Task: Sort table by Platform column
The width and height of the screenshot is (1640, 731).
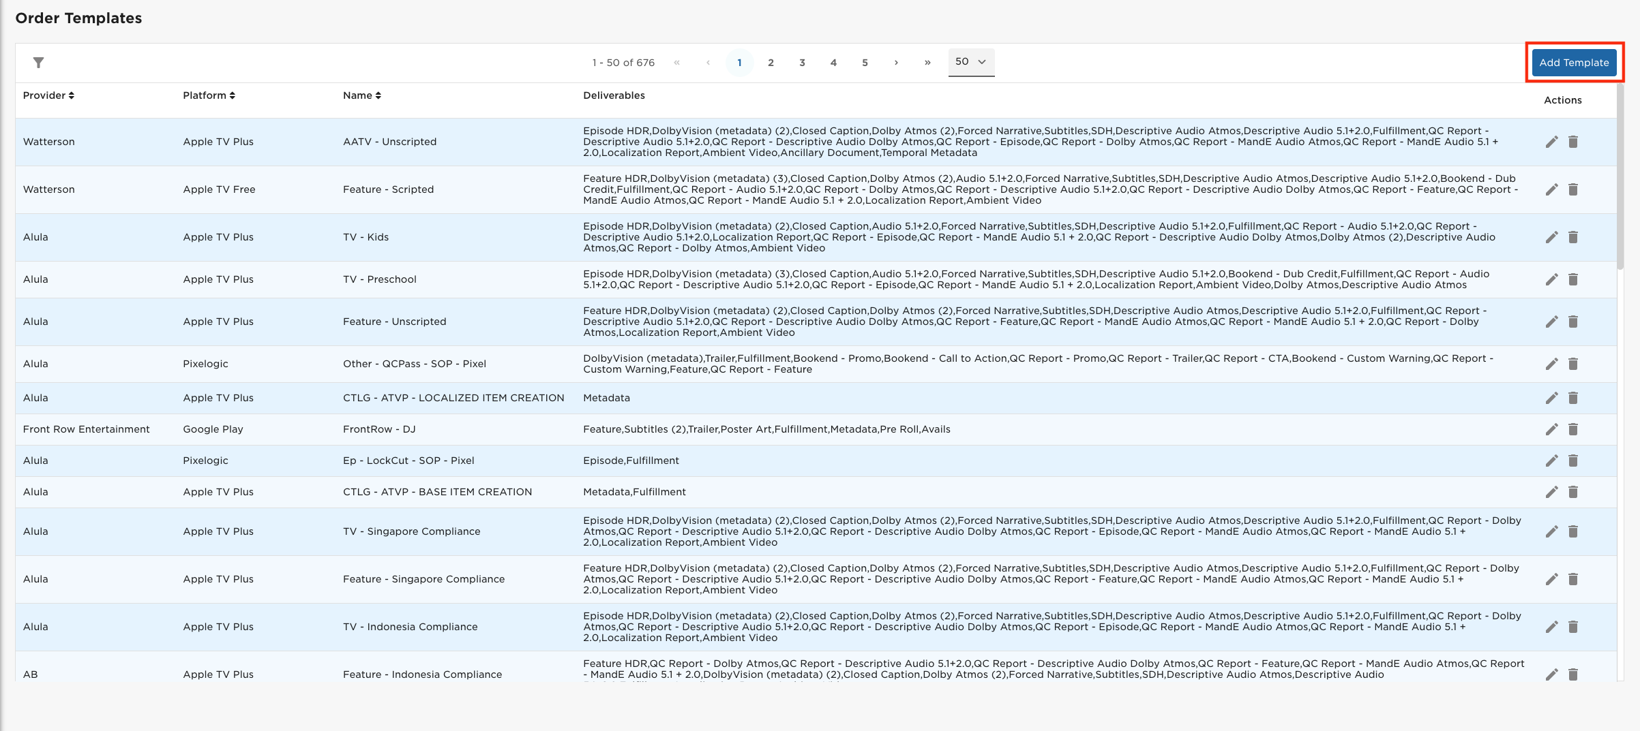Action: click(209, 95)
